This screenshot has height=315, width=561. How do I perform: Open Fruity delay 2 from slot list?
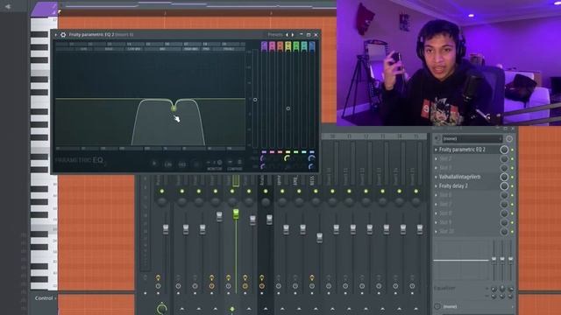point(453,186)
